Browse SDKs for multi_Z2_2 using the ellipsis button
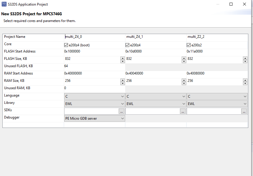Image resolution: width=253 pixels, height=176 pixels. coord(244,111)
